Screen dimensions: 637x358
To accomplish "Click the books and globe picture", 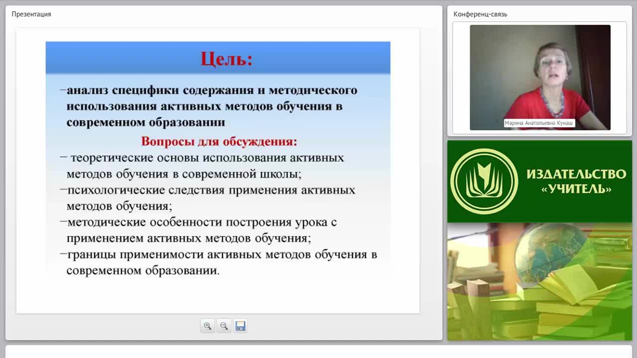I will click(x=539, y=281).
